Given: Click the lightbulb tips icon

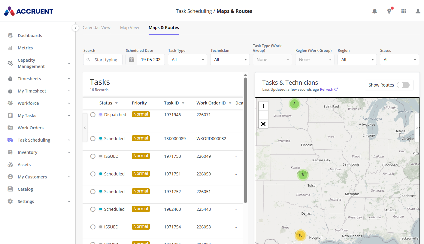Looking at the screenshot, I should point(389,11).
